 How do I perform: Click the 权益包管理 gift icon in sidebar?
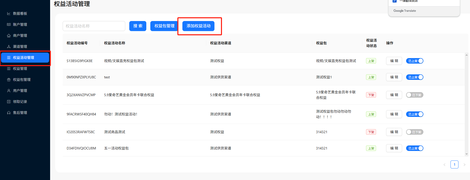(x=9, y=80)
